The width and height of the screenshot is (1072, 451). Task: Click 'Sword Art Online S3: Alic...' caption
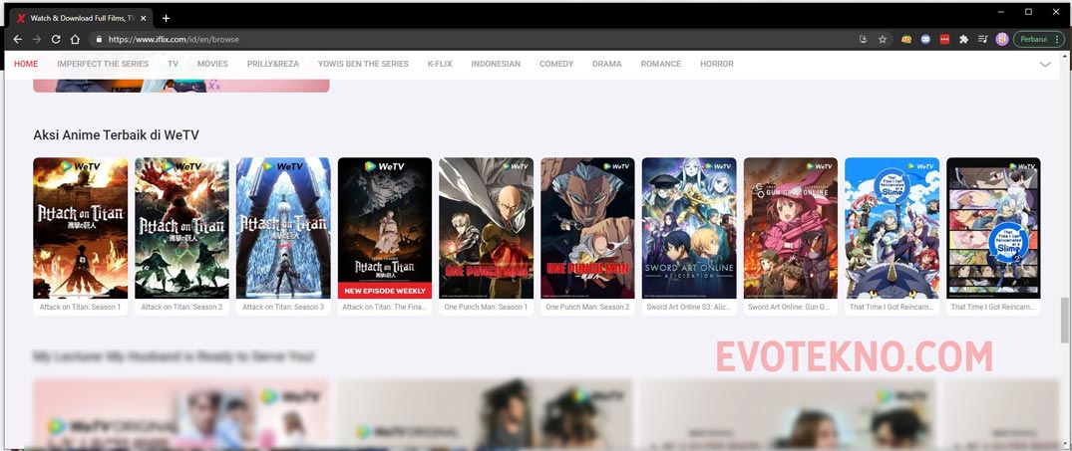[x=689, y=307]
